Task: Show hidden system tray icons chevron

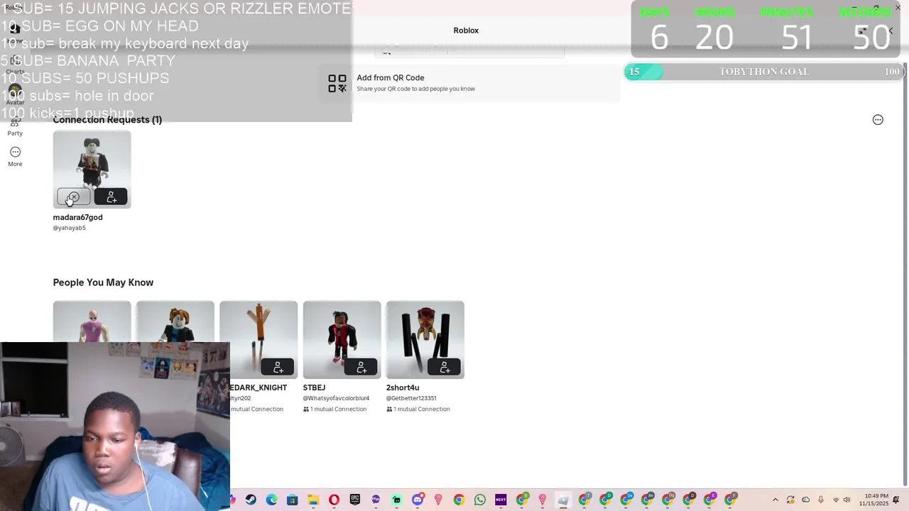Action: click(775, 500)
